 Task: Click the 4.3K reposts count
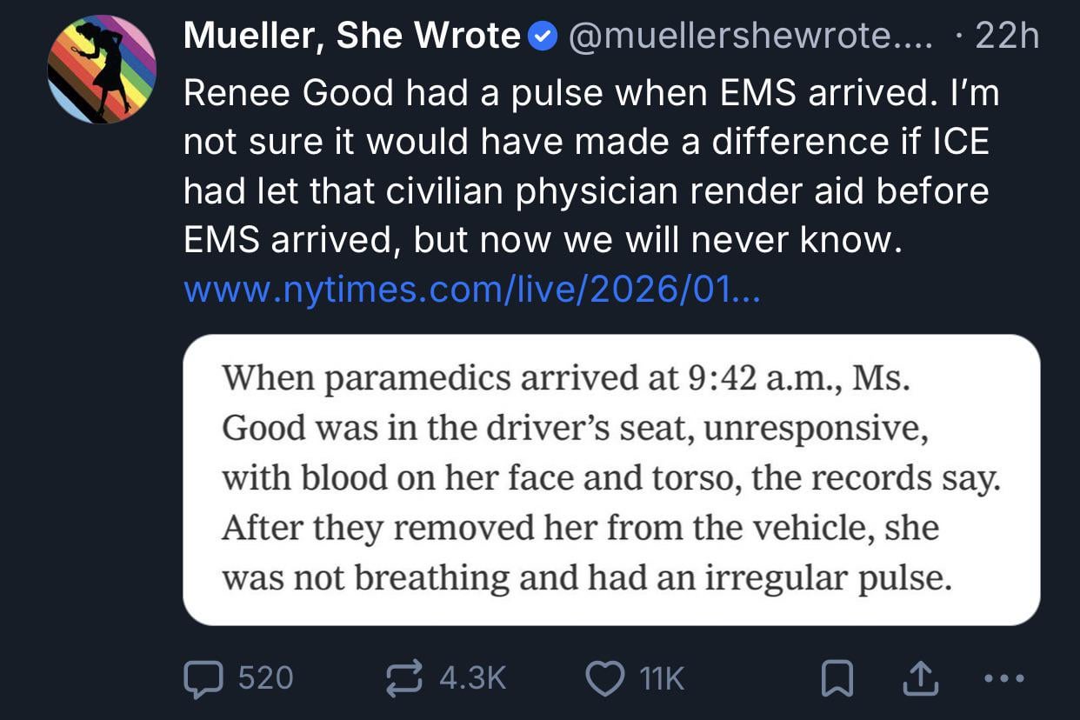(x=472, y=678)
